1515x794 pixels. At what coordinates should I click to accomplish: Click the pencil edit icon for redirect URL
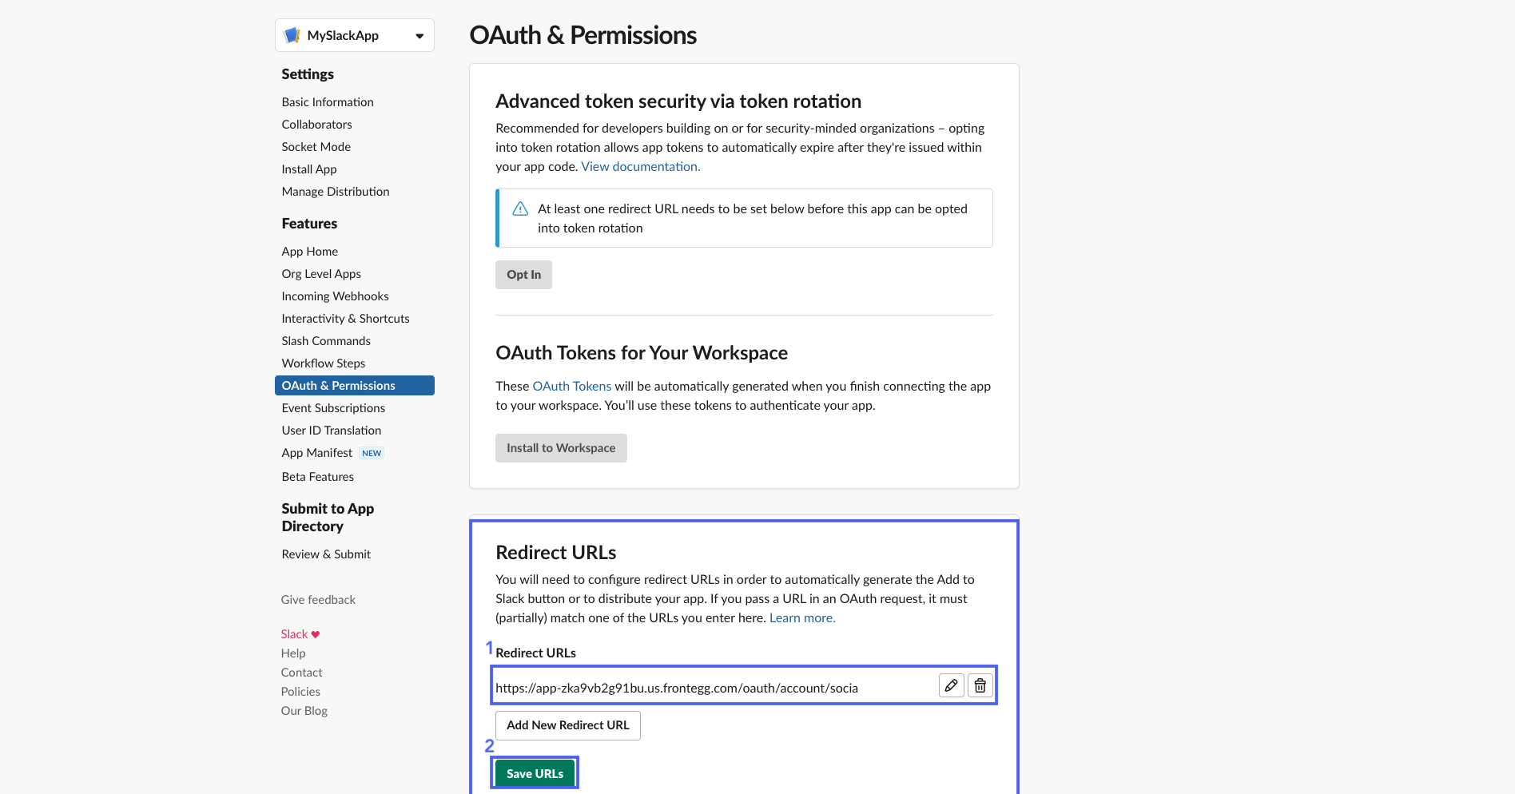[951, 685]
